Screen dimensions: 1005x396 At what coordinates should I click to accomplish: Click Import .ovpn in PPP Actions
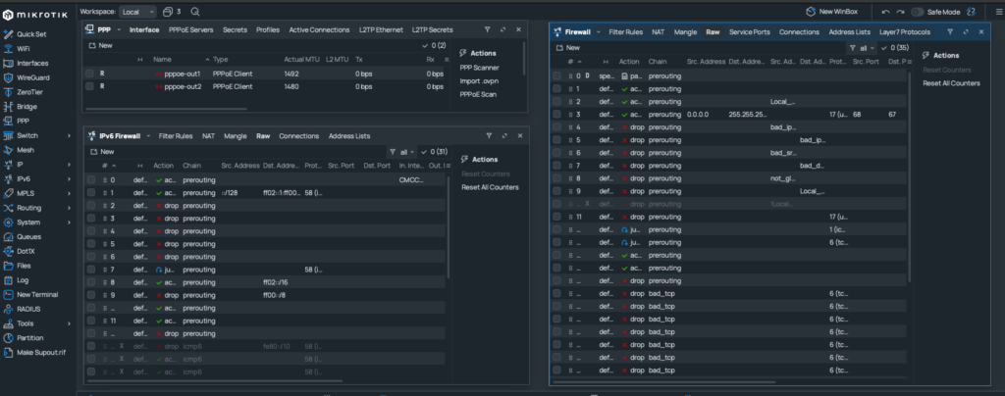click(479, 81)
